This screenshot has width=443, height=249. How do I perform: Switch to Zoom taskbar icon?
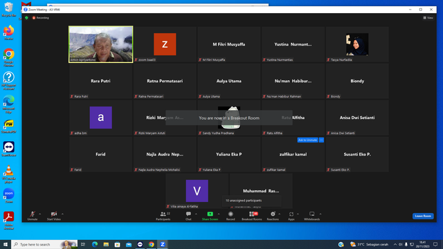(x=163, y=244)
